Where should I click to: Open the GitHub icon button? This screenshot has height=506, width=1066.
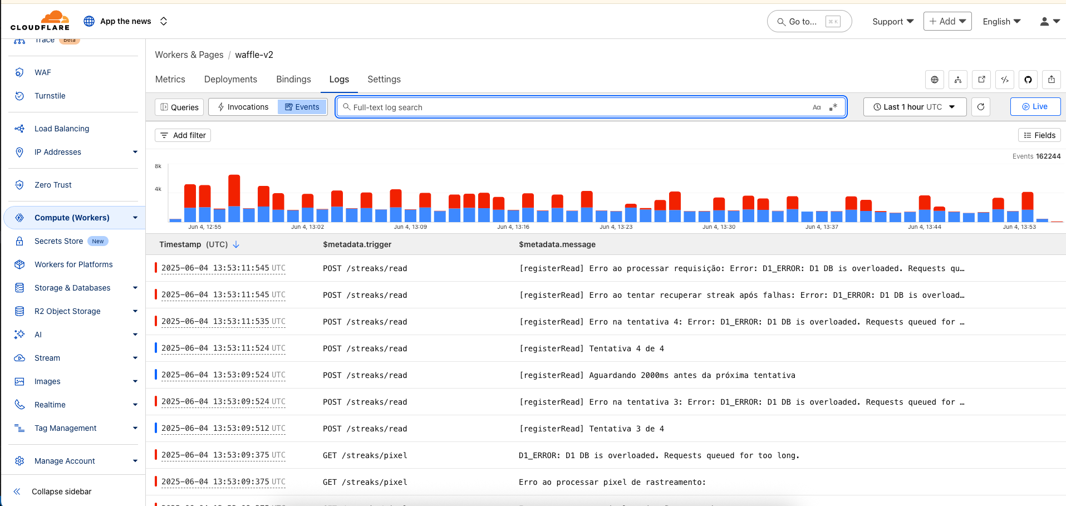pyautogui.click(x=1028, y=80)
